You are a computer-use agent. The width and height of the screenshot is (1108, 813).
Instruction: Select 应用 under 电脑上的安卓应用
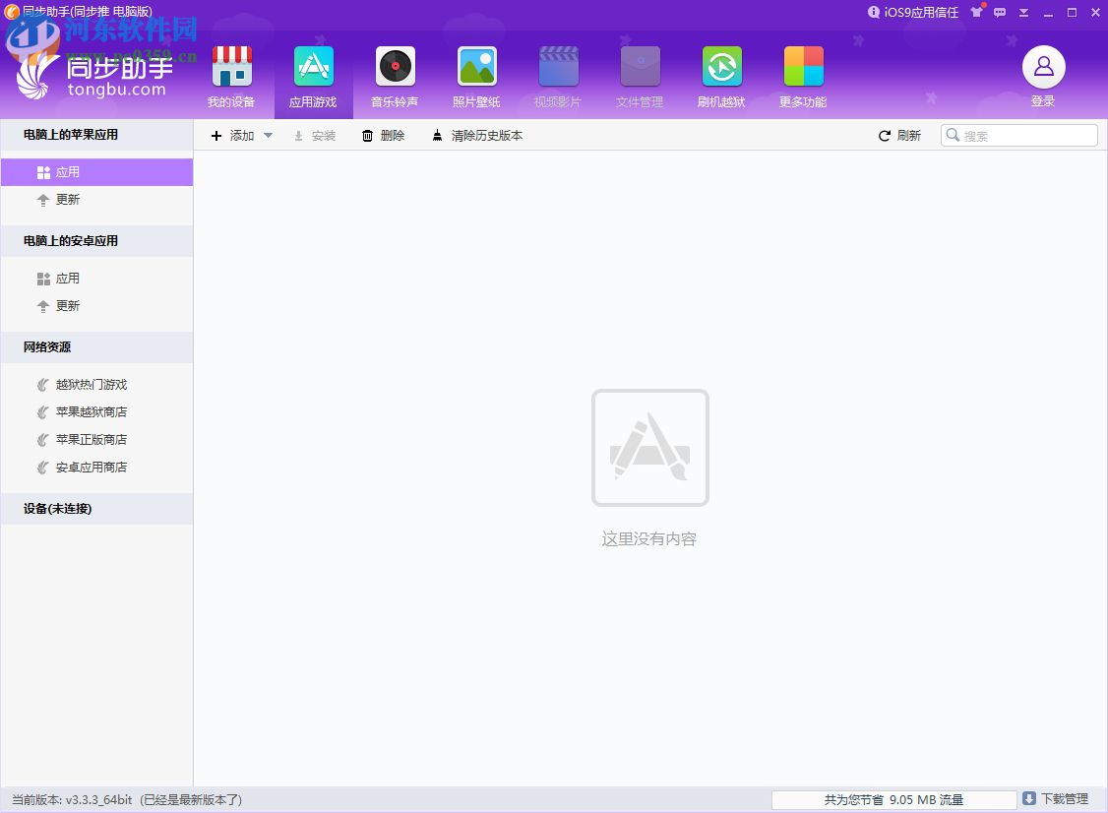(x=96, y=279)
